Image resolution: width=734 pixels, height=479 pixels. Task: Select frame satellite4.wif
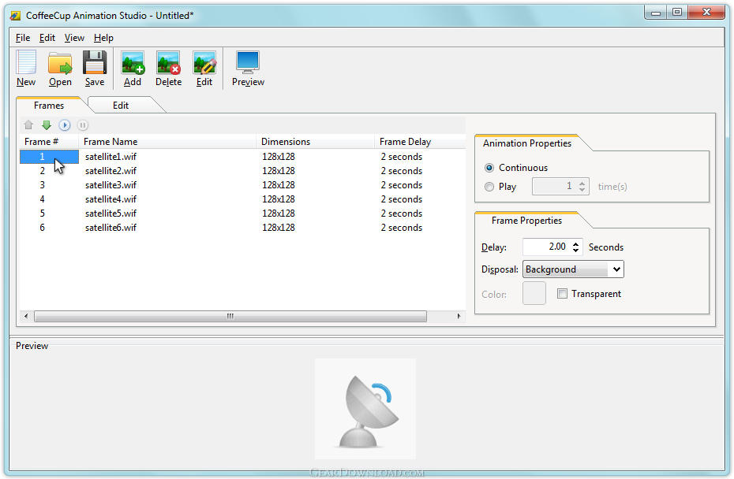pos(110,199)
